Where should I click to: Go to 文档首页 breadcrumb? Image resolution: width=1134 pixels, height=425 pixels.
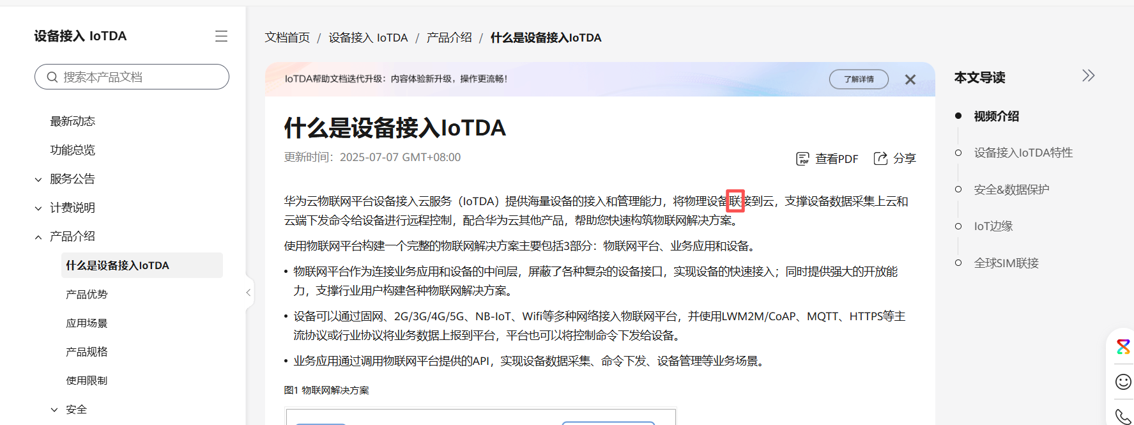[287, 38]
